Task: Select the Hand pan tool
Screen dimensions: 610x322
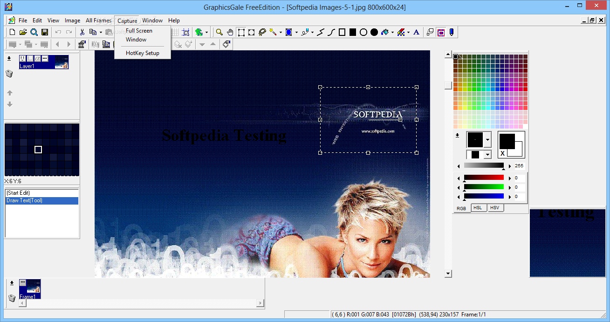Action: pos(230,32)
